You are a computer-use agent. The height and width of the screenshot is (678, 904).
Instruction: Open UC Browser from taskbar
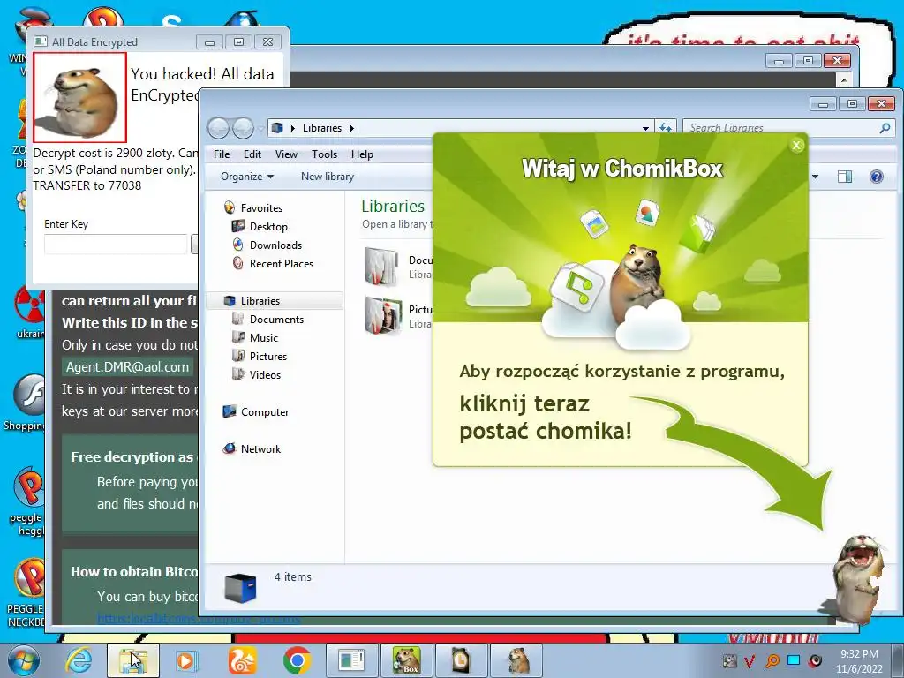click(x=242, y=660)
